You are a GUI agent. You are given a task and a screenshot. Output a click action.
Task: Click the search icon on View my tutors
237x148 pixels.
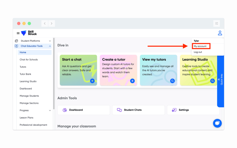(x=172, y=81)
